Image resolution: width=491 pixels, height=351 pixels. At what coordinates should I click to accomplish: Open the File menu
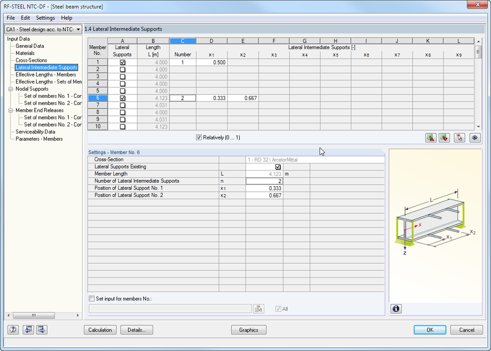(11, 18)
